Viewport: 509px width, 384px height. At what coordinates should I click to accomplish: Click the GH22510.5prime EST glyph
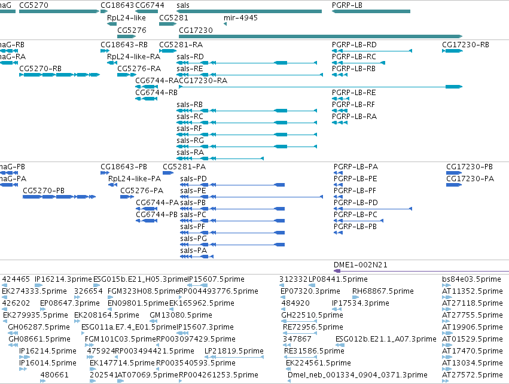pos(299,321)
